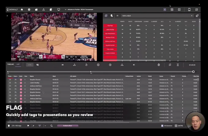Click the filter lines icon in bottom toolbar
Screen dimensions: 208x136
(39, 126)
